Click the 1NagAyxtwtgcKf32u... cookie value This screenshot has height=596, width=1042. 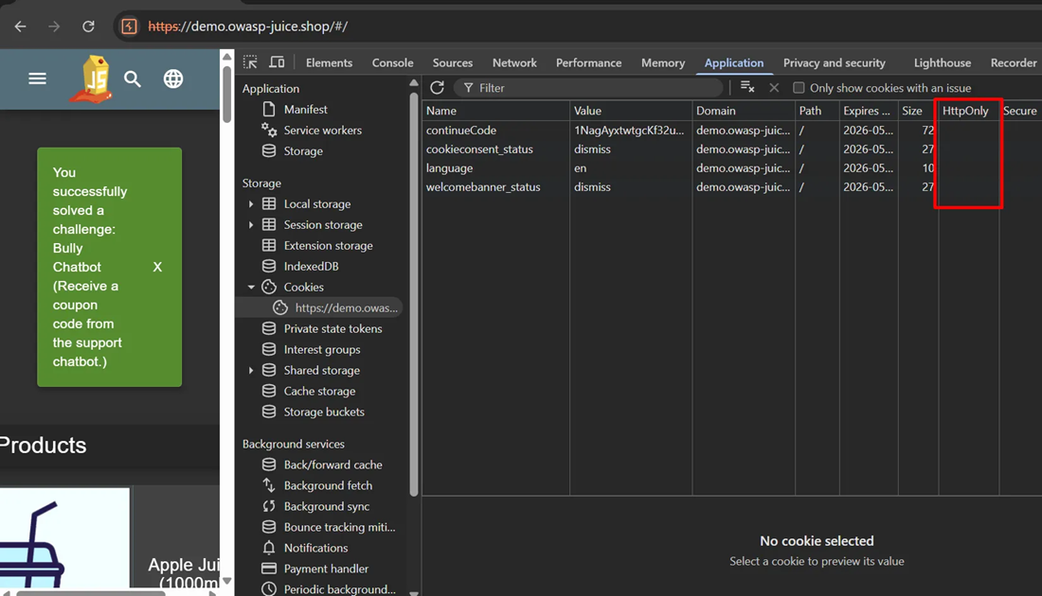629,131
